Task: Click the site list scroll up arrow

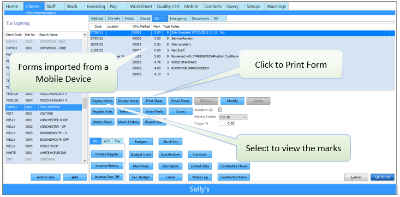Action: coord(85,35)
